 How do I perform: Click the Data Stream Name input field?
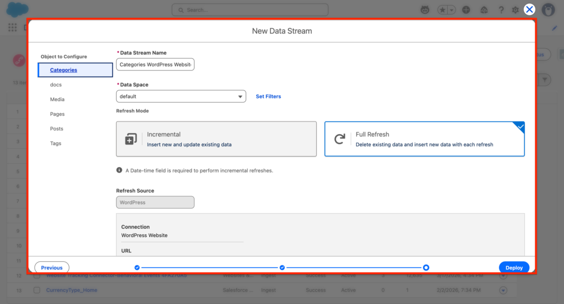155,65
